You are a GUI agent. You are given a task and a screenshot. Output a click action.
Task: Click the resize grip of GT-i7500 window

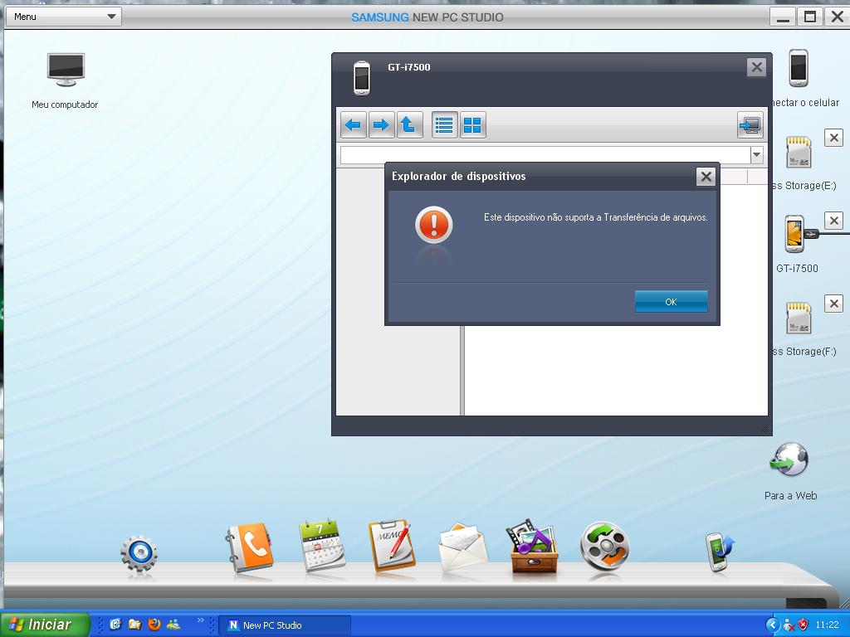tap(765, 429)
